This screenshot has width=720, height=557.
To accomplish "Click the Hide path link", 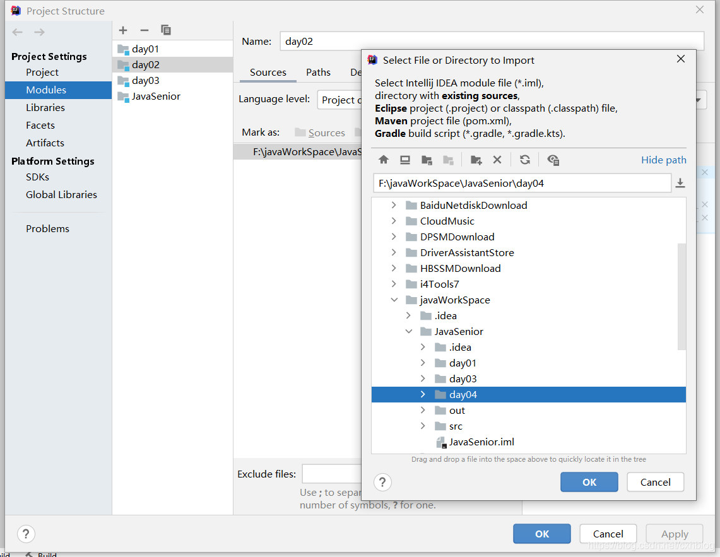I will click(x=663, y=160).
